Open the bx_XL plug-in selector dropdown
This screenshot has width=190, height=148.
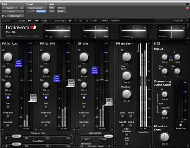(13, 11)
